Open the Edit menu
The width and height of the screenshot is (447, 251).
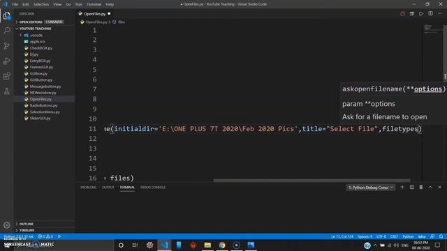pyautogui.click(x=26, y=4)
